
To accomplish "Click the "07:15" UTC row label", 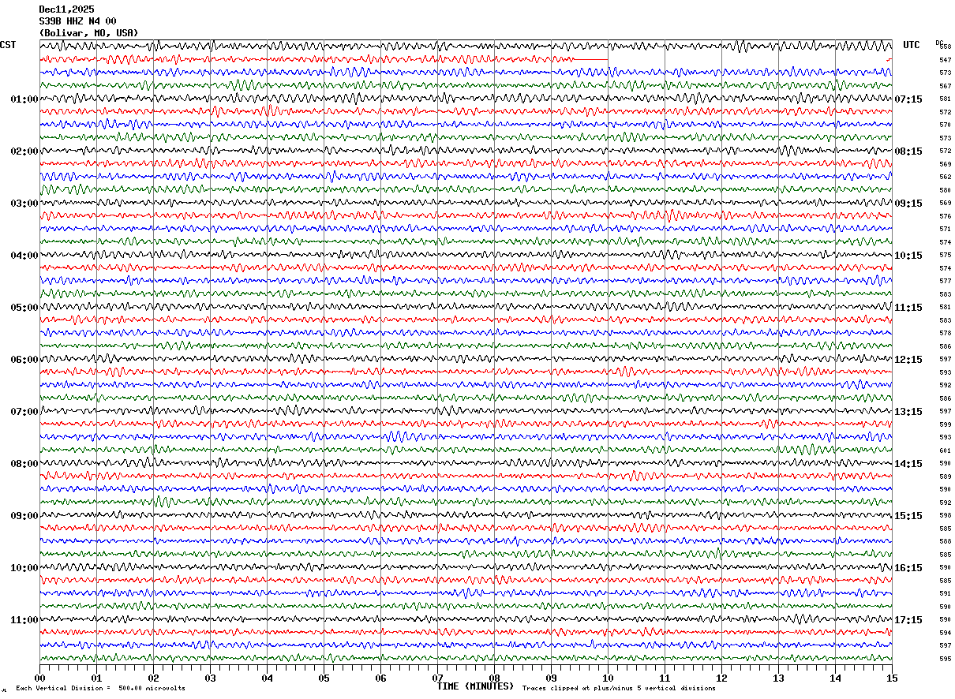I will tap(908, 99).
